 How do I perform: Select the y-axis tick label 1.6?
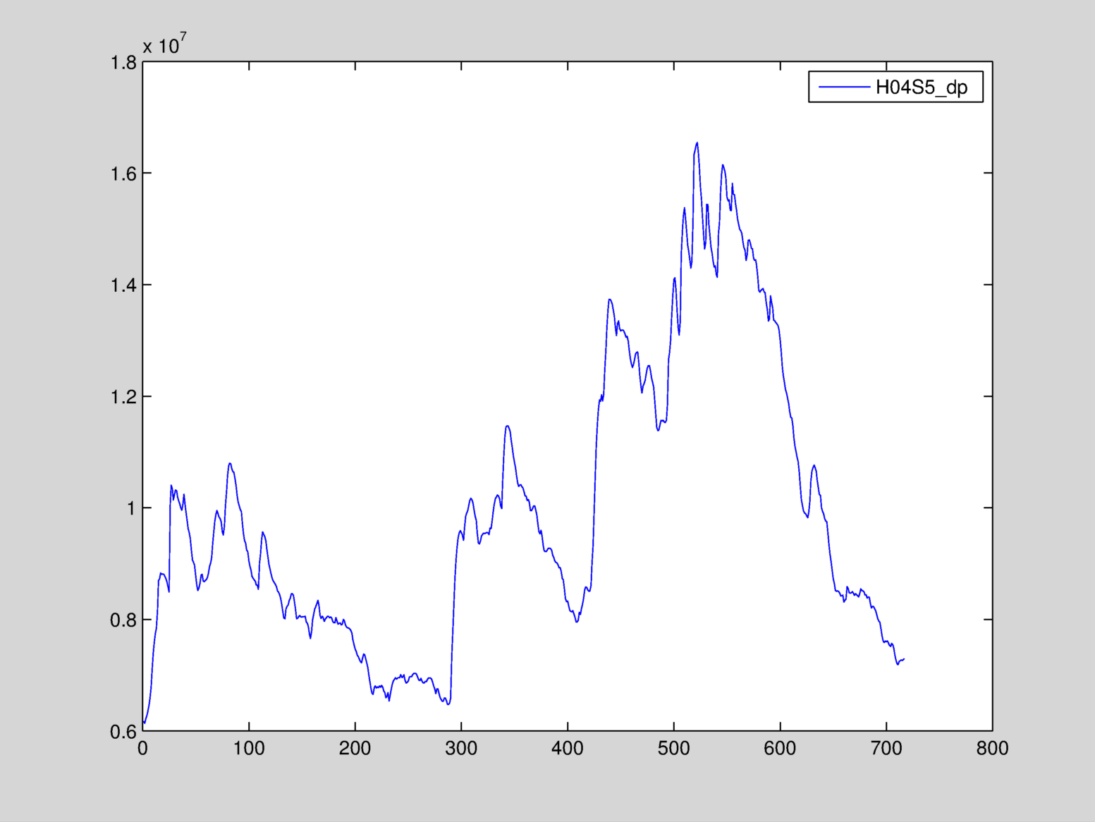(123, 173)
